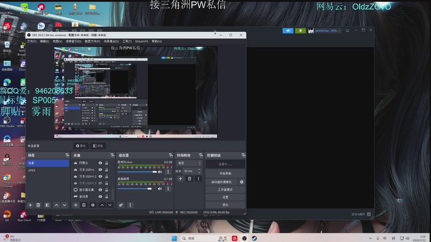Increase transition duration with stepper up arrow
The height and width of the screenshot is (242, 431).
199,170
